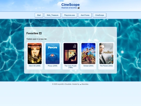Click the cloud icon beside Neocities
The image size is (141, 106).
81,84
